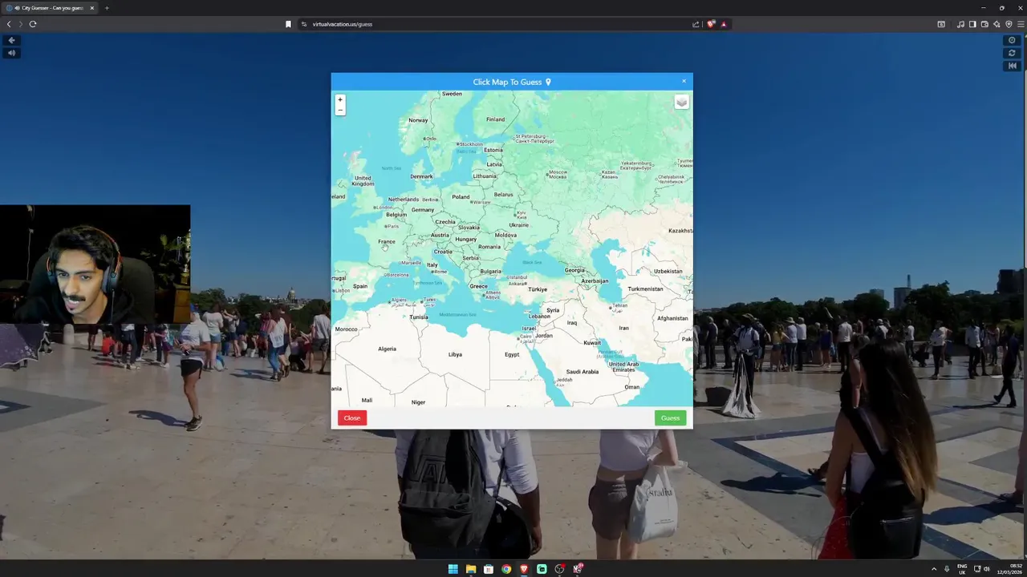Toggle the video sound speaker button
Image resolution: width=1027 pixels, height=577 pixels.
11,53
